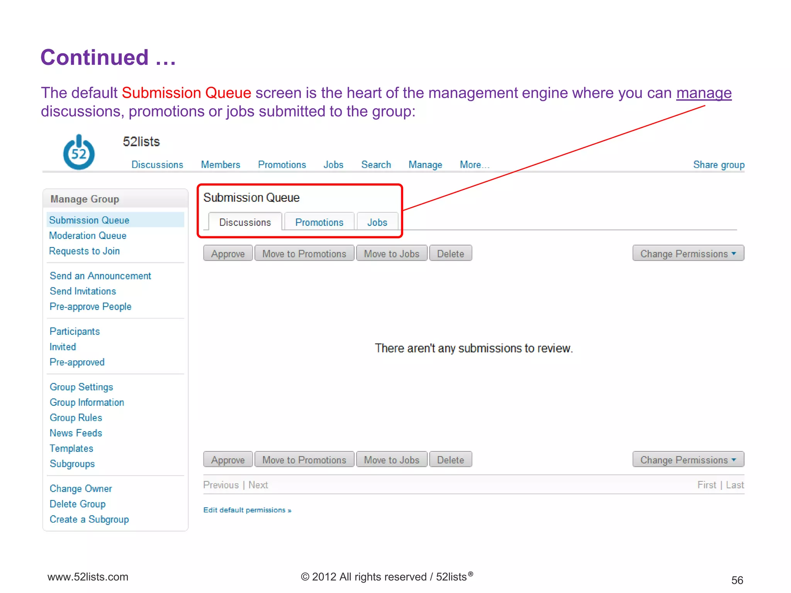This screenshot has height=593, width=791.
Task: Click Send an Announcement link
Action: pos(100,276)
